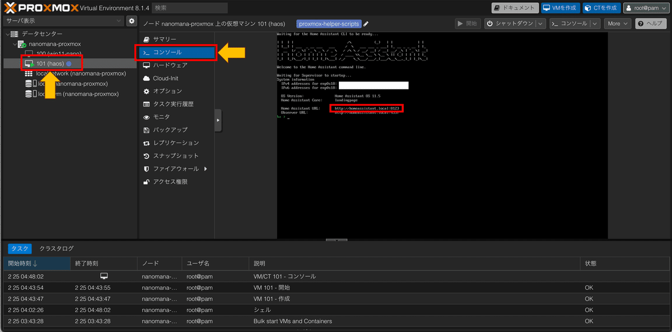Screen dimensions: 672x332
Task: Click the シャットダウン button
Action: 509,24
